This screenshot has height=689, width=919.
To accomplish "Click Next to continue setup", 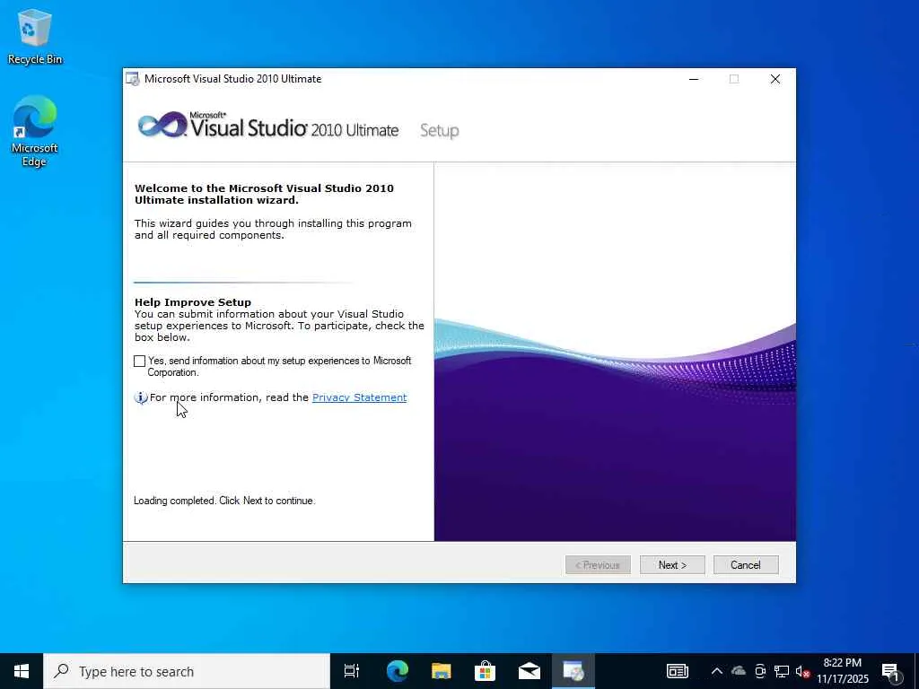I will point(672,565).
